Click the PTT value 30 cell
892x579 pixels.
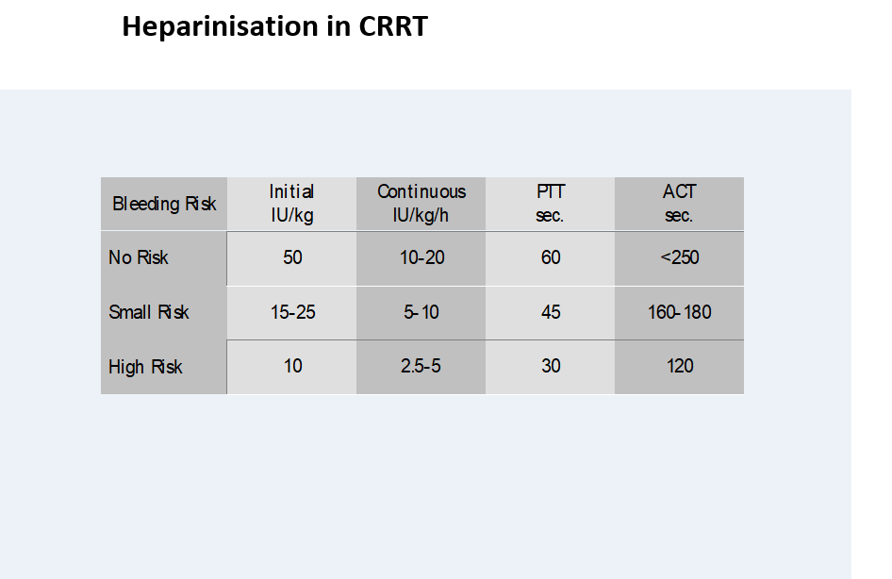(x=551, y=367)
